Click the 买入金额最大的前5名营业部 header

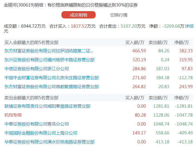(x=31, y=43)
